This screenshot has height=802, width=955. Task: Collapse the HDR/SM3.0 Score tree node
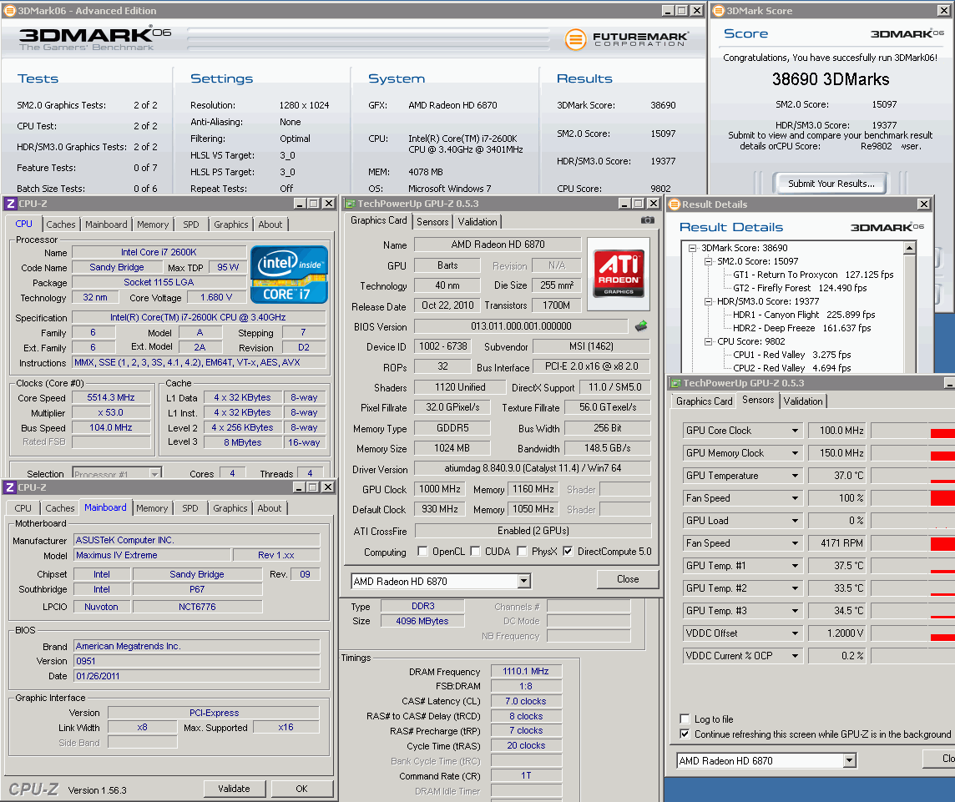point(709,301)
